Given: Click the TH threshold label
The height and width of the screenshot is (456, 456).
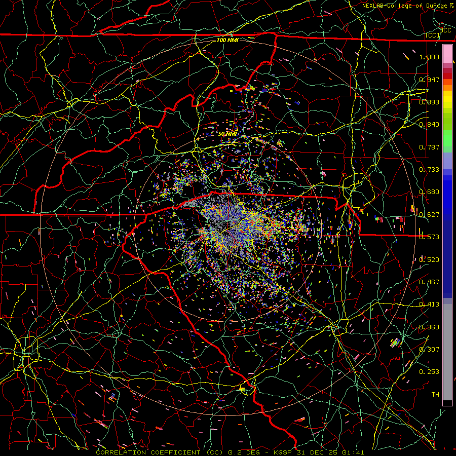Looking at the screenshot, I should point(435,395).
